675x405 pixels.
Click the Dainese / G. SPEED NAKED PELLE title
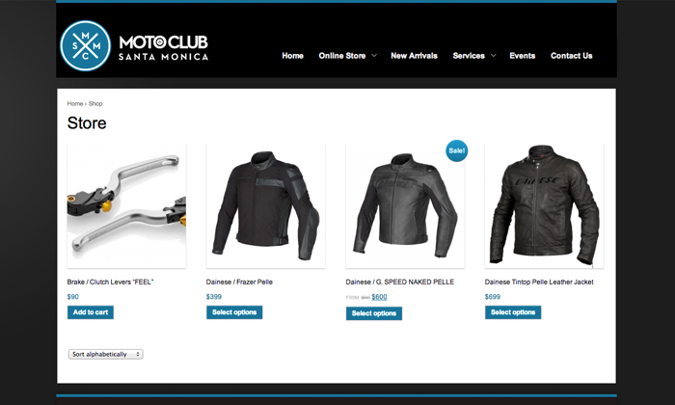[399, 282]
